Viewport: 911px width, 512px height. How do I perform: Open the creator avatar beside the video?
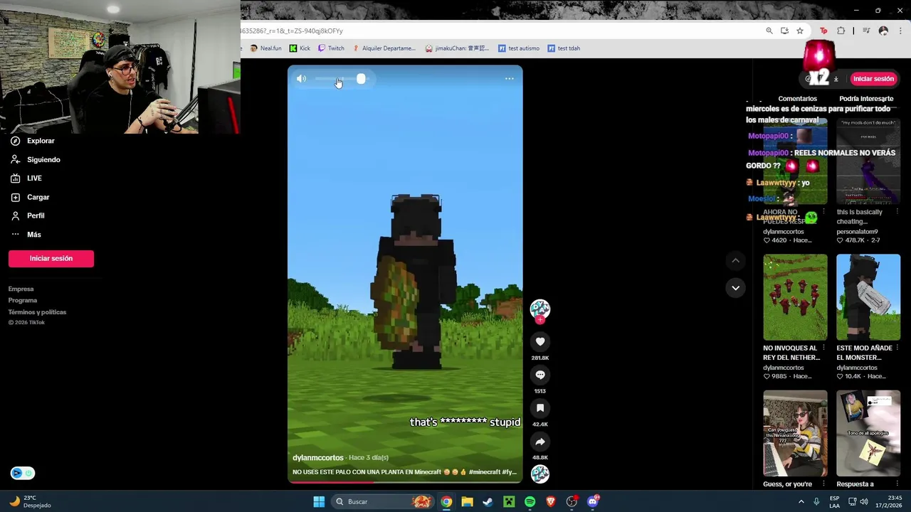540,309
